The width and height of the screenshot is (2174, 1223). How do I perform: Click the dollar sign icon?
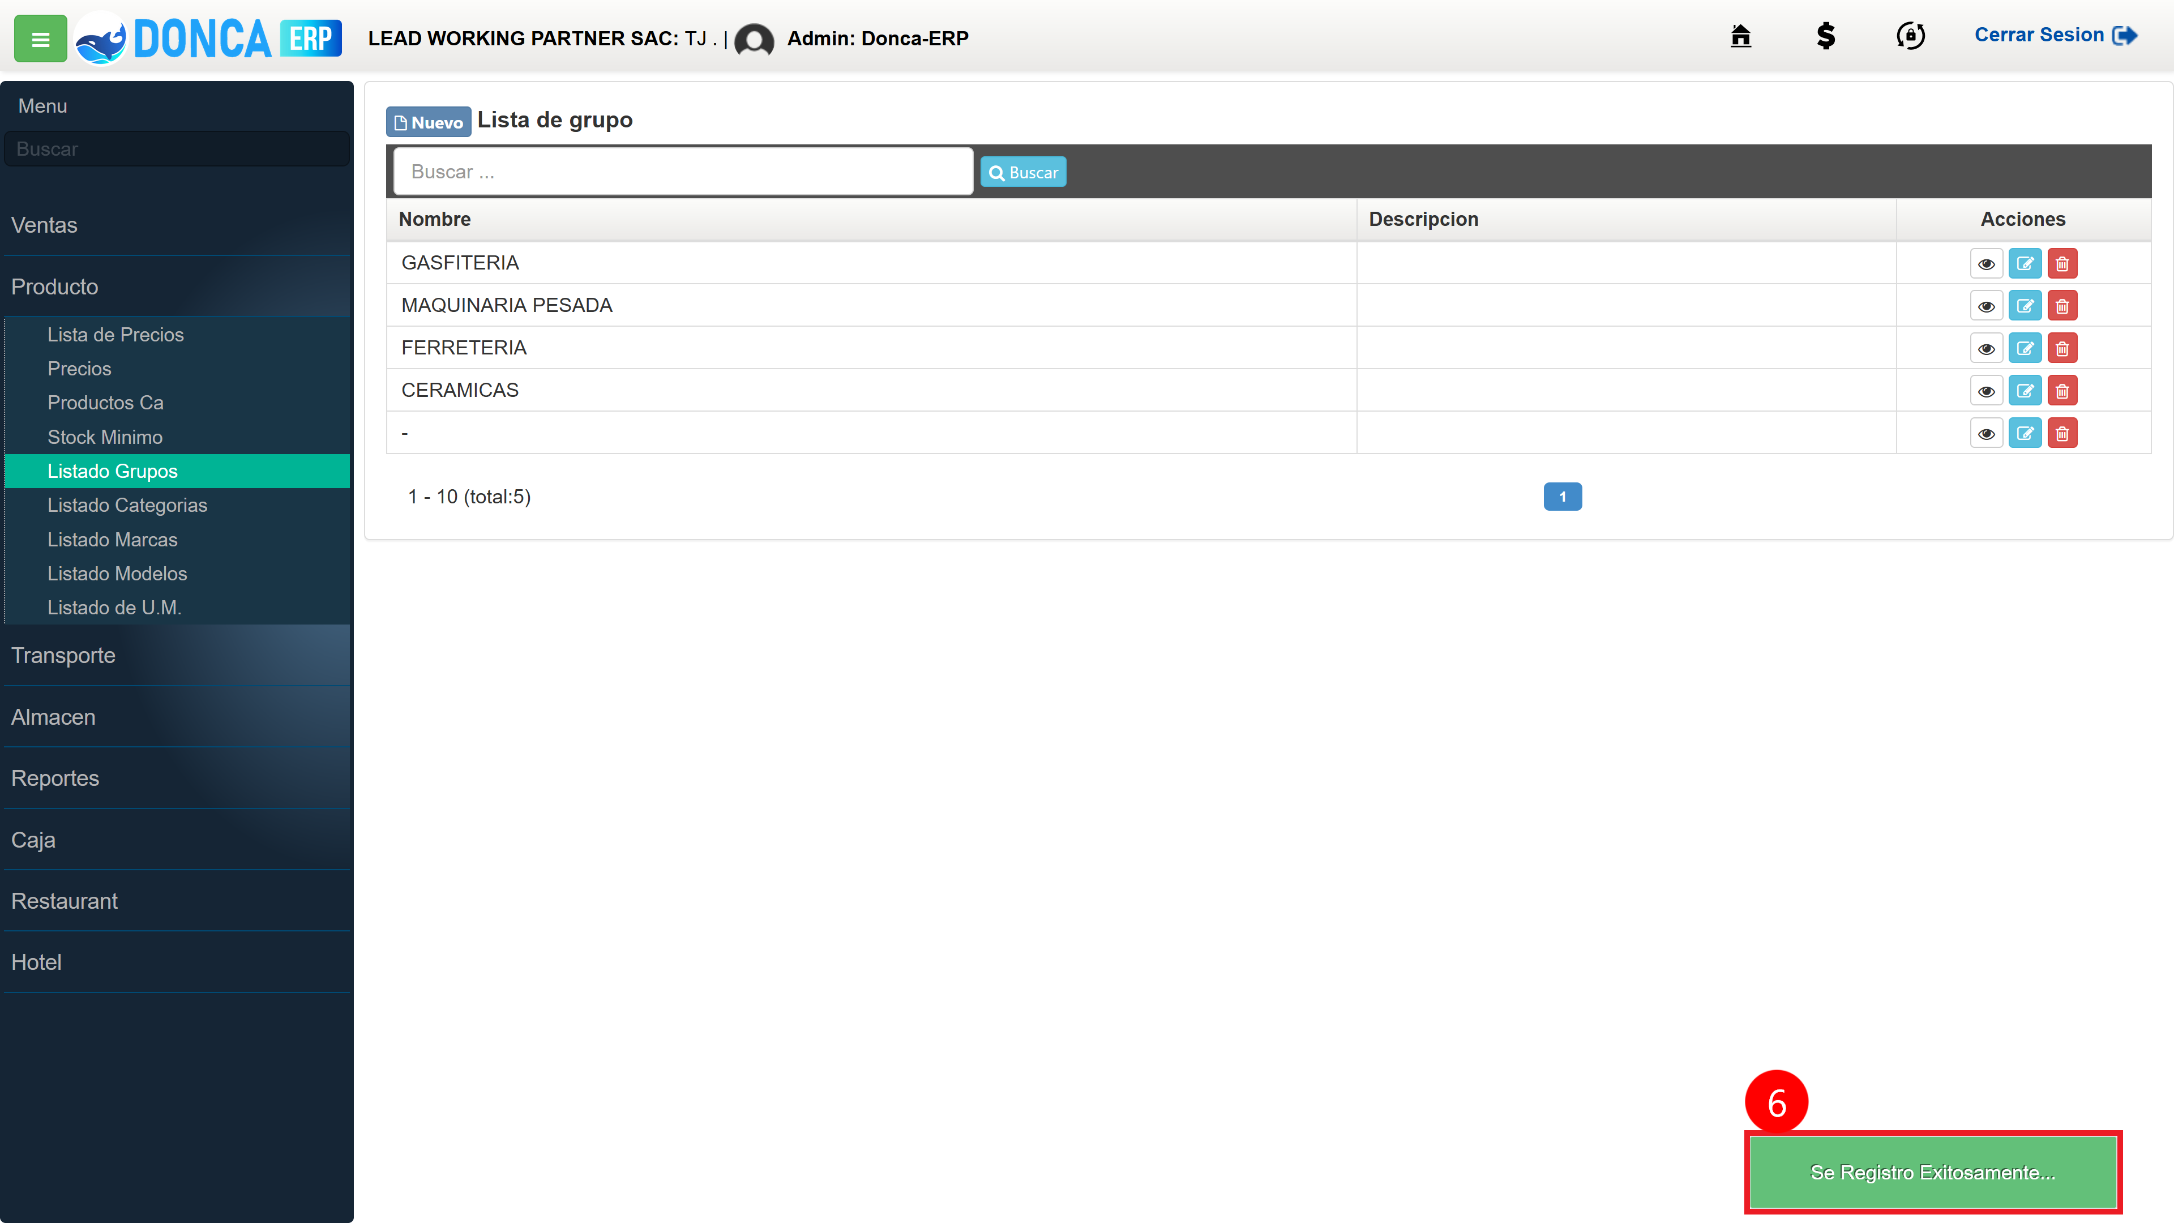pos(1825,36)
